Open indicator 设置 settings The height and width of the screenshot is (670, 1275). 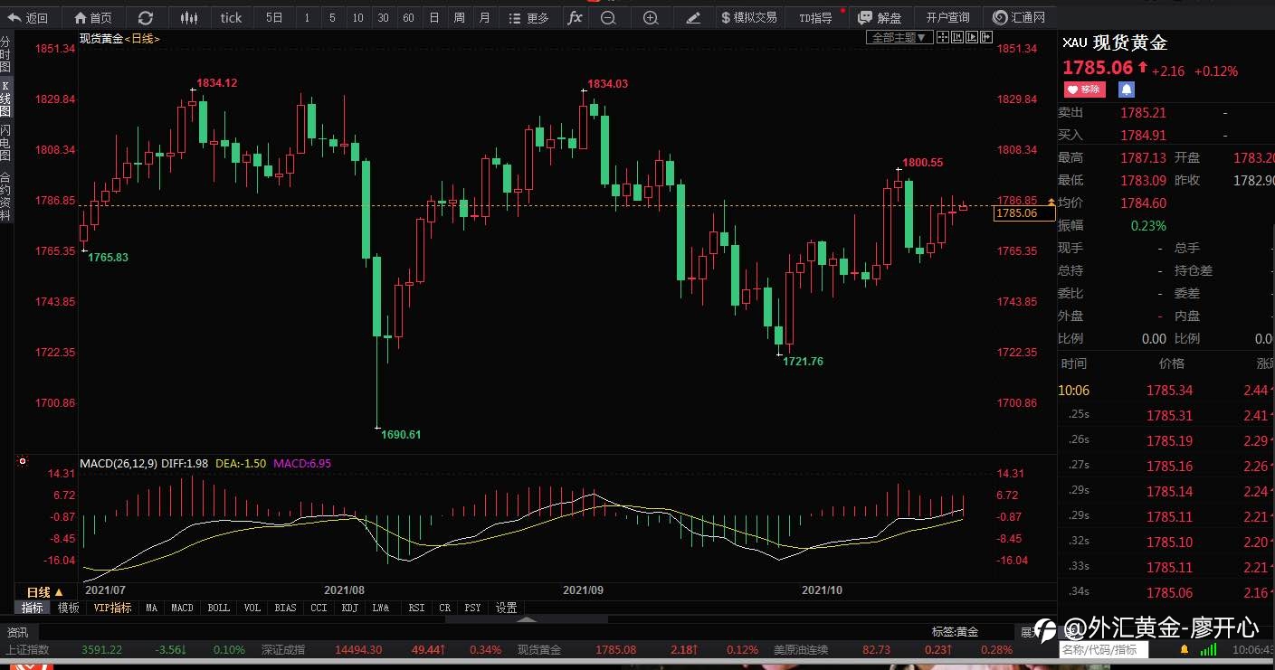point(507,608)
